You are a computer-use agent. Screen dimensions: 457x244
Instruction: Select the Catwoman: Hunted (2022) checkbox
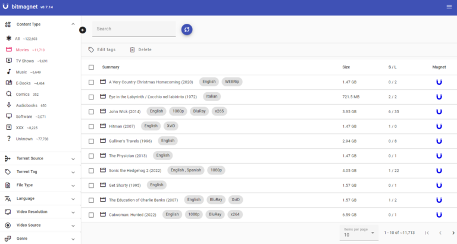click(x=91, y=215)
